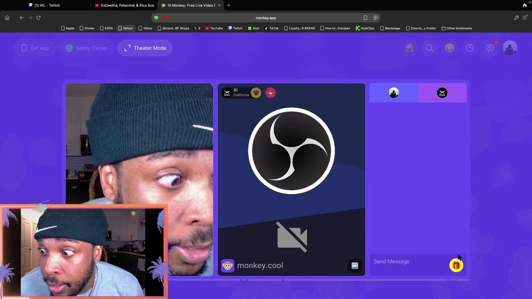
Task: Open the profile avatar at top right
Action: pos(510,48)
